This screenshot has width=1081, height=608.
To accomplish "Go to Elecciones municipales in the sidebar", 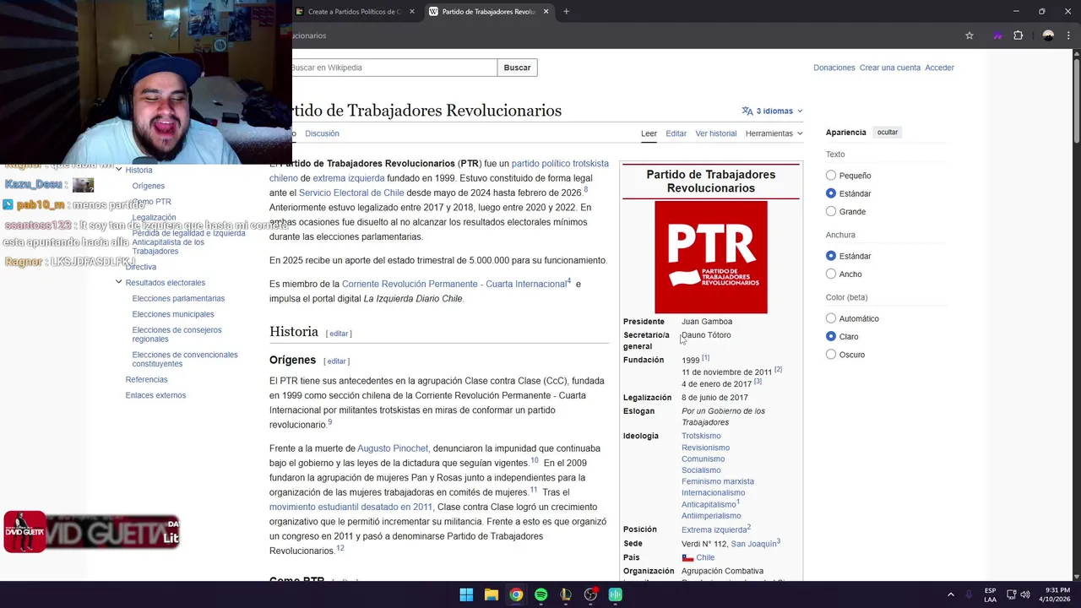I will pyautogui.click(x=173, y=314).
